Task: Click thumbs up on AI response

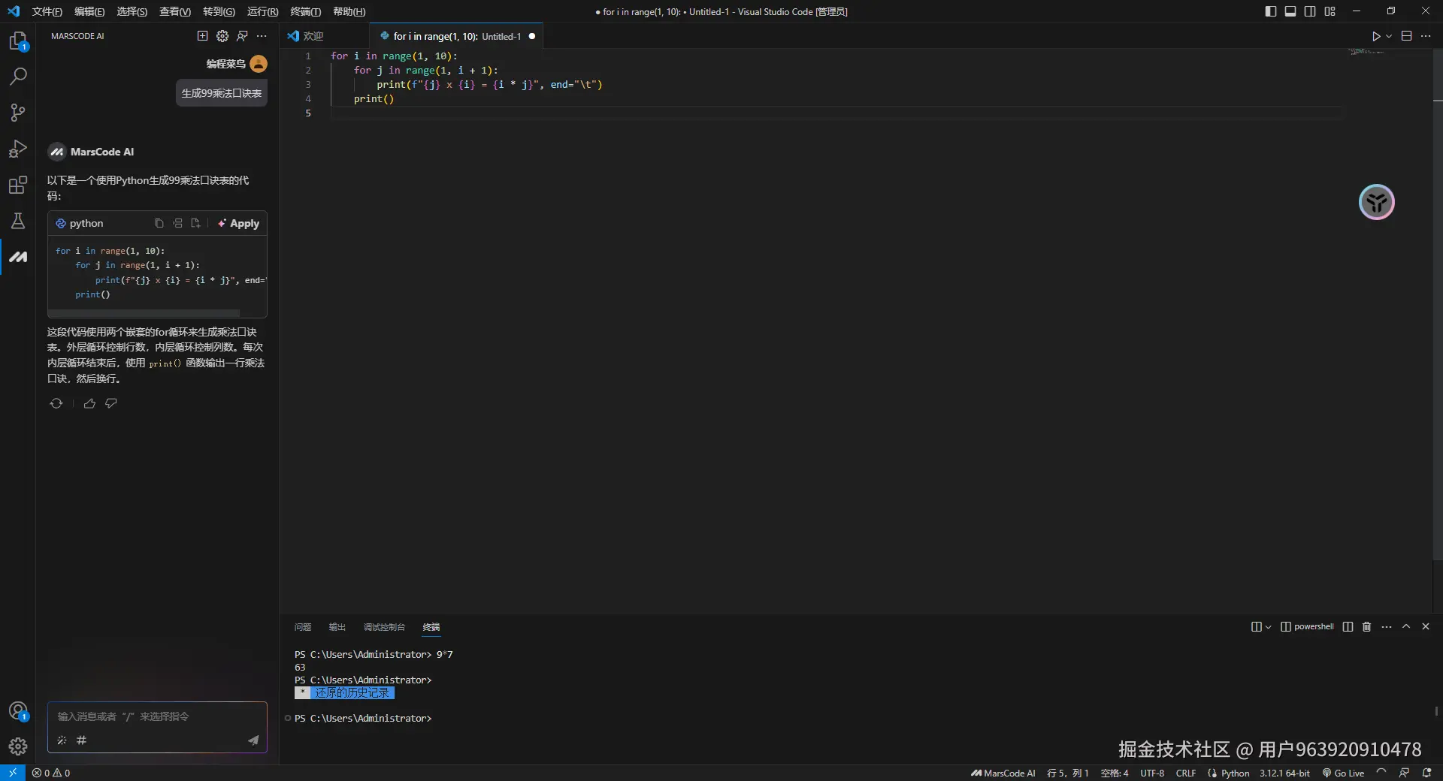Action: (x=89, y=403)
